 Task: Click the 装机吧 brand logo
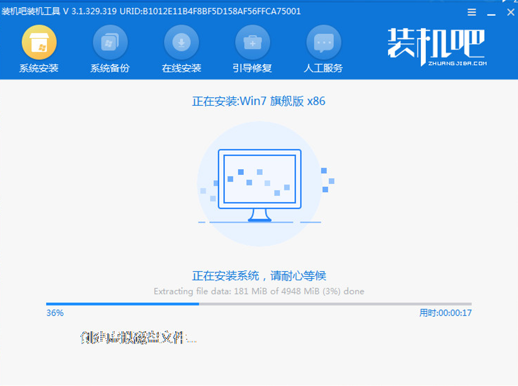point(436,43)
